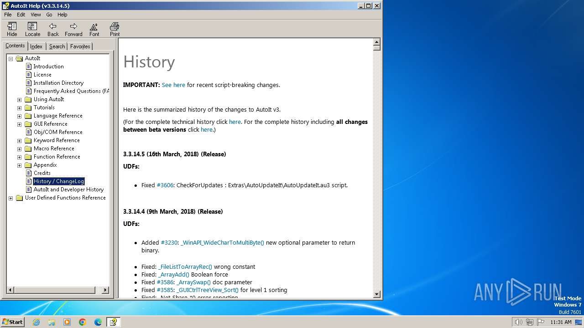This screenshot has height=328, width=584.
Task: Expand the Function Reference node
Action: tap(19, 157)
